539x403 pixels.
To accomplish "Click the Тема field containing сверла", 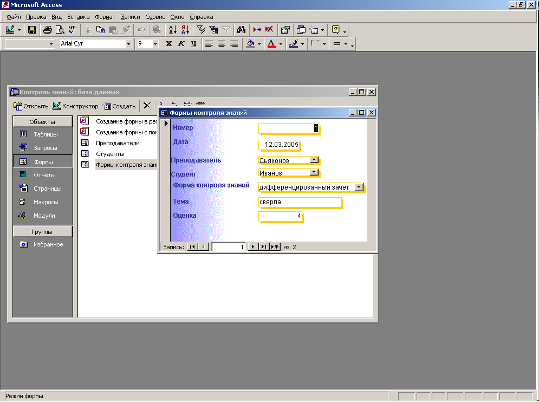I will tap(300, 202).
